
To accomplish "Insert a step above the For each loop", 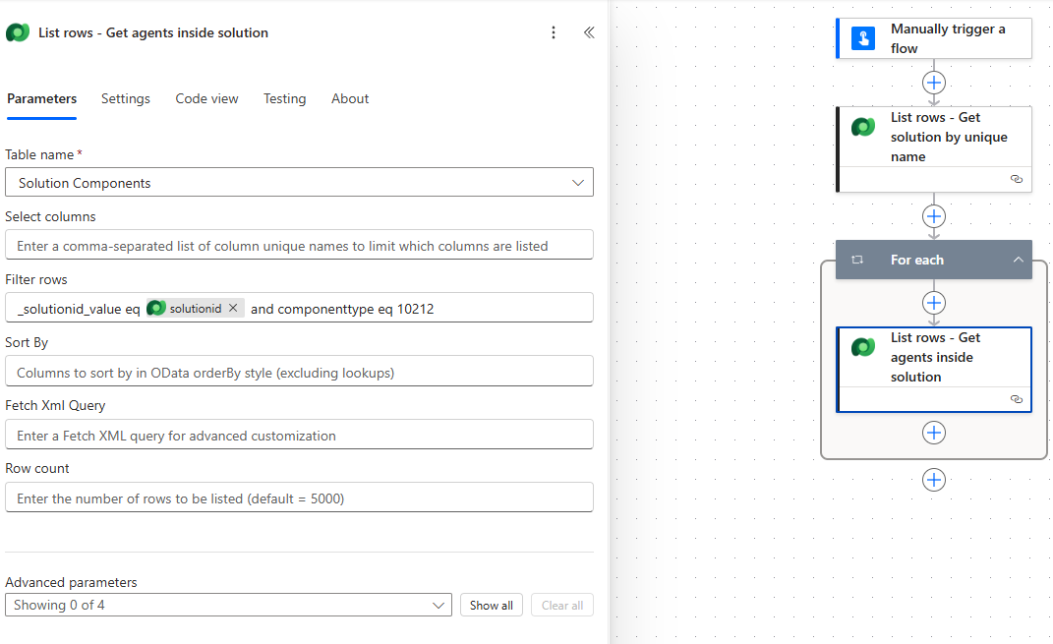I will point(933,216).
